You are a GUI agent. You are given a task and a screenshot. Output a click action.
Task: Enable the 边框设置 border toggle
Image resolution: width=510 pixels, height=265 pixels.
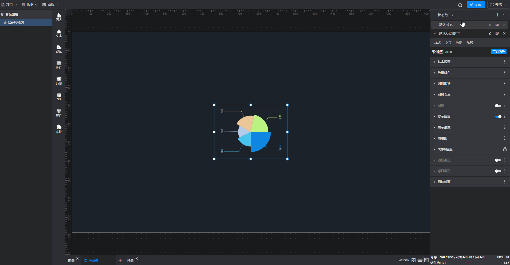498,160
